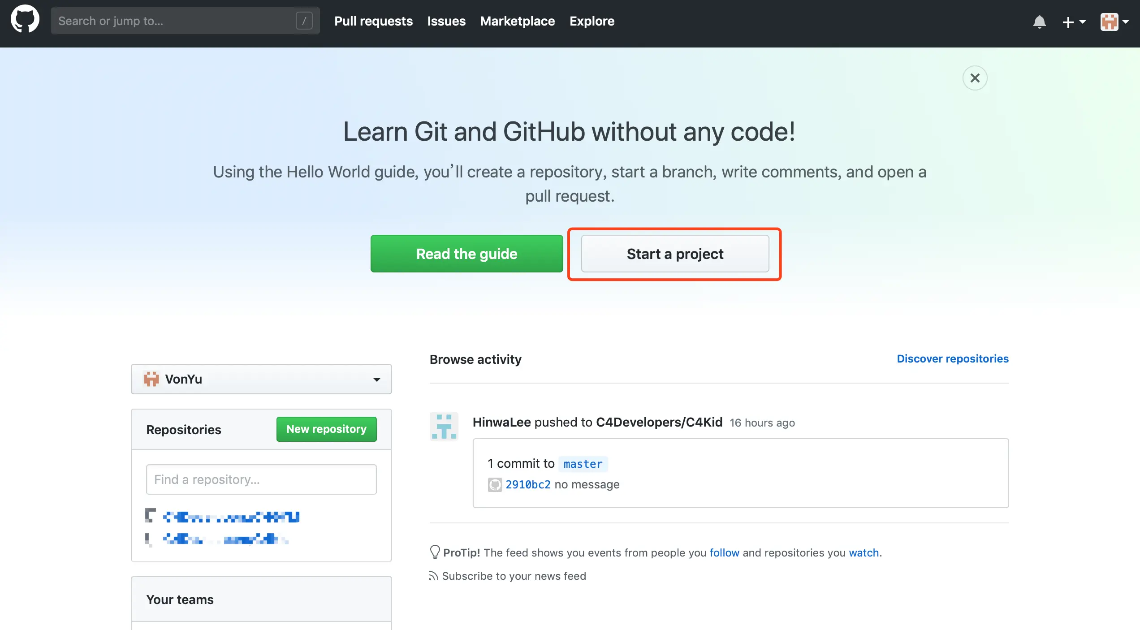Focus the Find a repository field

[x=261, y=479]
